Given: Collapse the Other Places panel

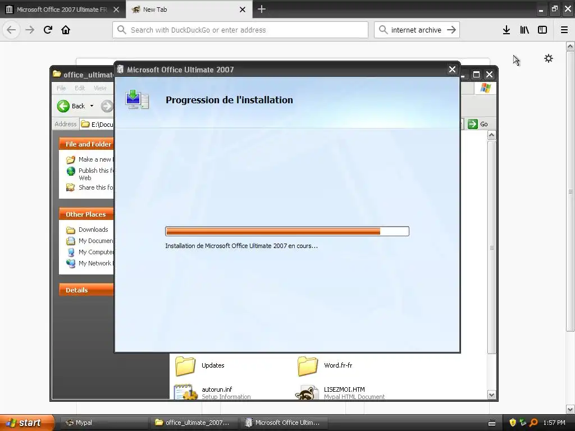Looking at the screenshot, I should click(86, 214).
